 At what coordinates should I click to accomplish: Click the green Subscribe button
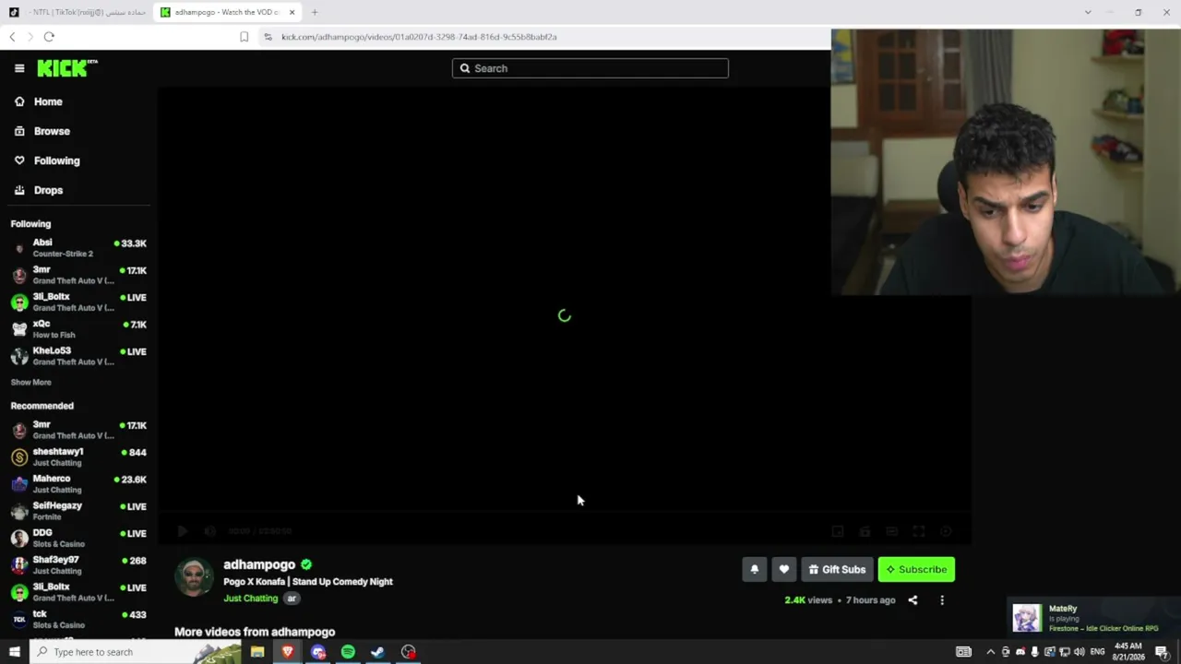916,570
